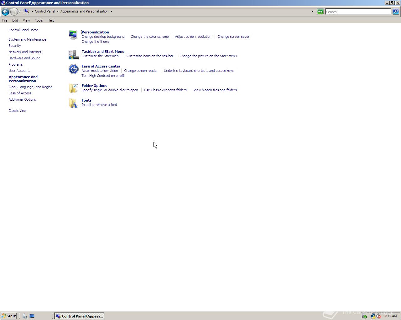Switch to Classic View in sidebar

point(18,111)
